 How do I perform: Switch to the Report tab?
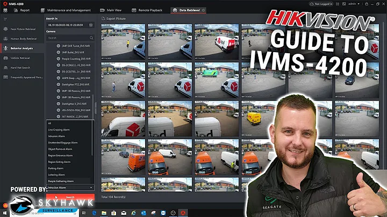pyautogui.click(x=21, y=10)
